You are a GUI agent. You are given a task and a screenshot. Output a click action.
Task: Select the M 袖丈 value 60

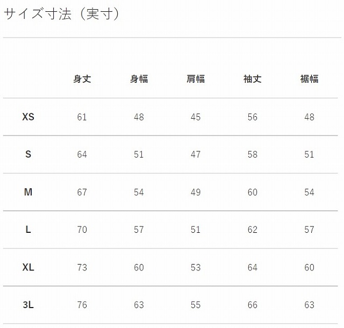point(252,192)
